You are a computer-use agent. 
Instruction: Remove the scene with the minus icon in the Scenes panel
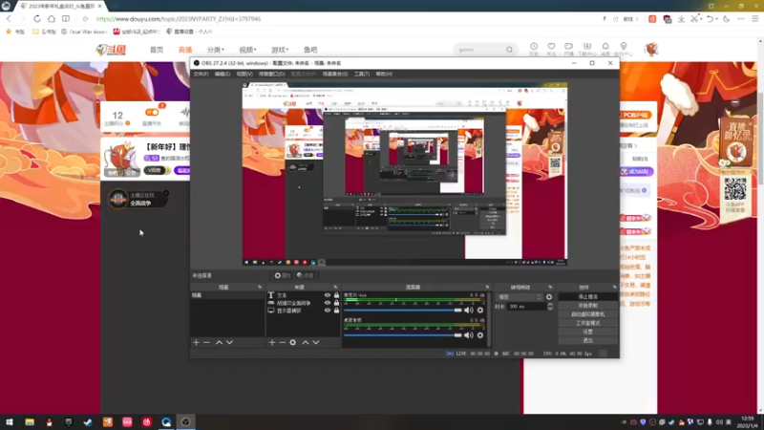(206, 343)
